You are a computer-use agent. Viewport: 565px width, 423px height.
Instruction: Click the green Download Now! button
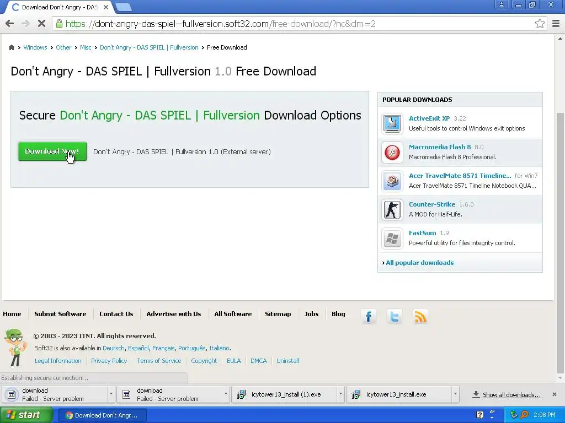[52, 151]
